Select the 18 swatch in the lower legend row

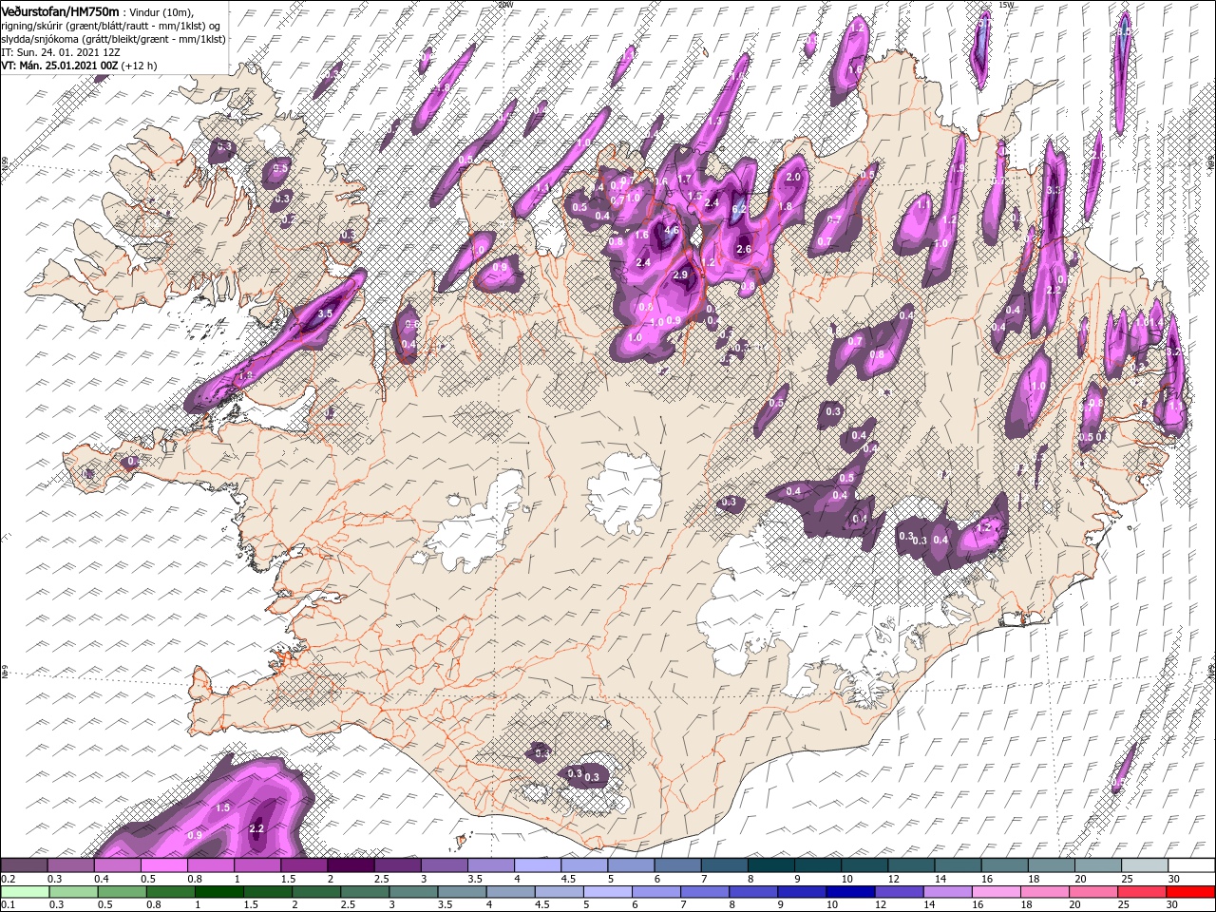coord(1044,892)
